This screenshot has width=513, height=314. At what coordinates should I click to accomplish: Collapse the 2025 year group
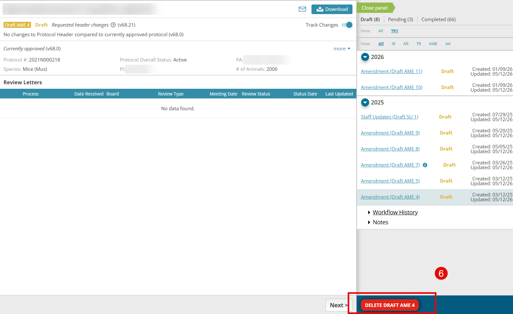(365, 103)
